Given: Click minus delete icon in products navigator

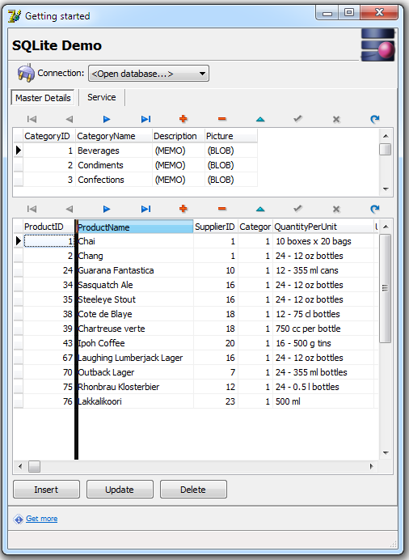Looking at the screenshot, I should point(222,209).
